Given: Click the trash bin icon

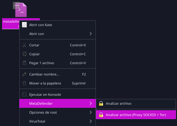Looking at the screenshot, I should (24, 83).
